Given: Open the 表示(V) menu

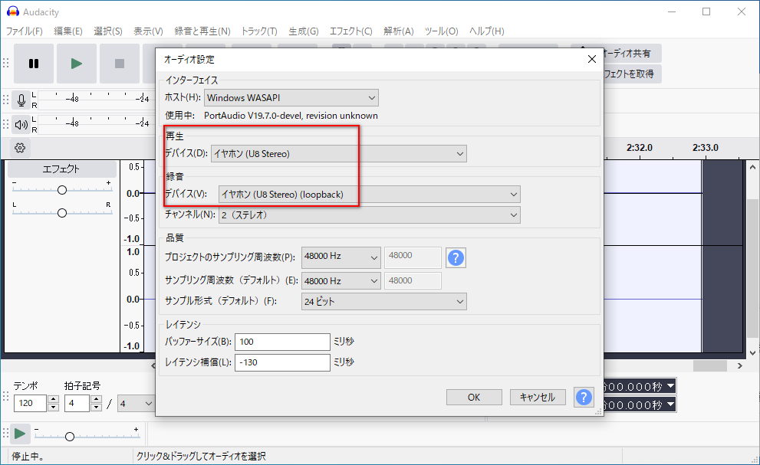Looking at the screenshot, I should coord(148,31).
